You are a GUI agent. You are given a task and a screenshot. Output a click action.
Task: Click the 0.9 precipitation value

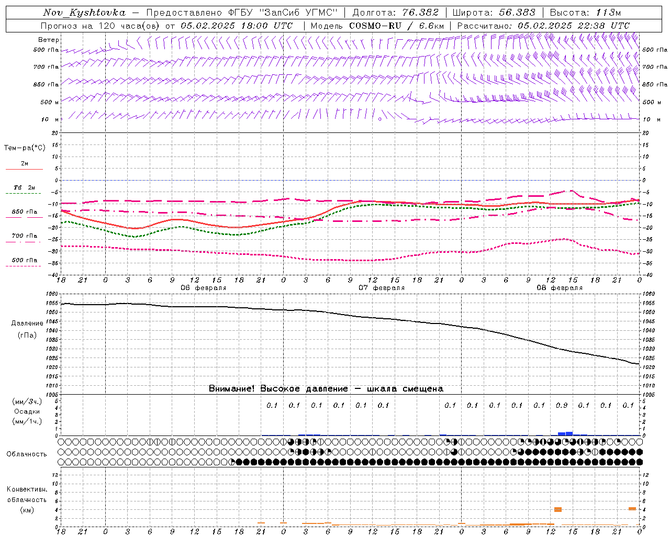(562, 405)
